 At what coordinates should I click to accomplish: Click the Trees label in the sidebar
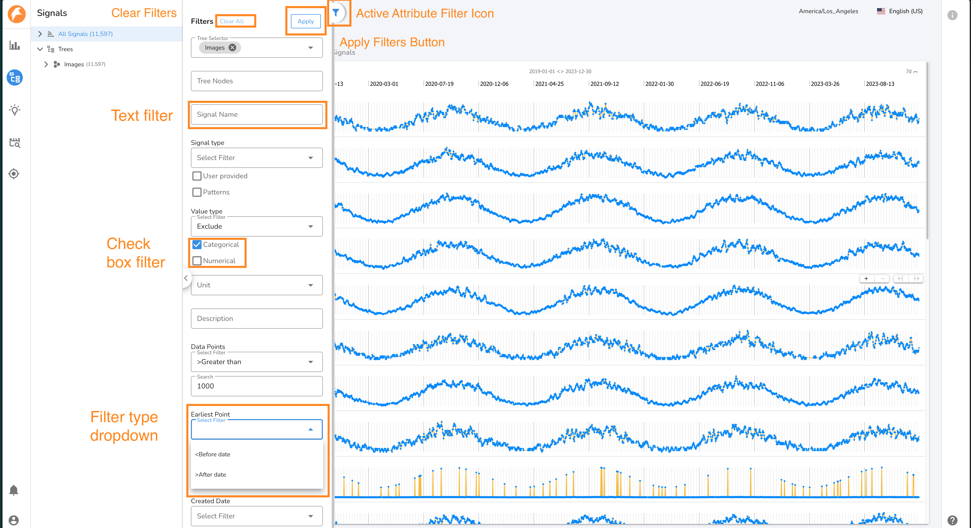[x=66, y=49]
